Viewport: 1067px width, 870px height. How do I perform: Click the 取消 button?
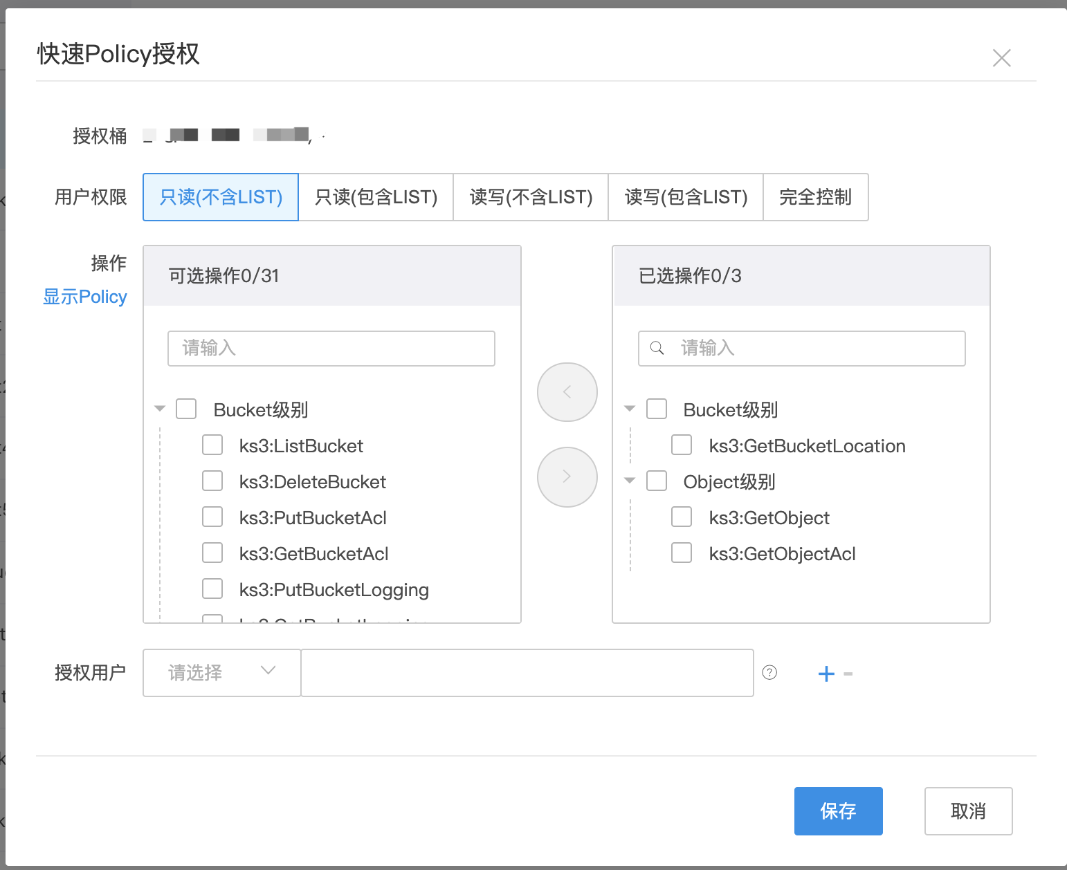click(968, 811)
